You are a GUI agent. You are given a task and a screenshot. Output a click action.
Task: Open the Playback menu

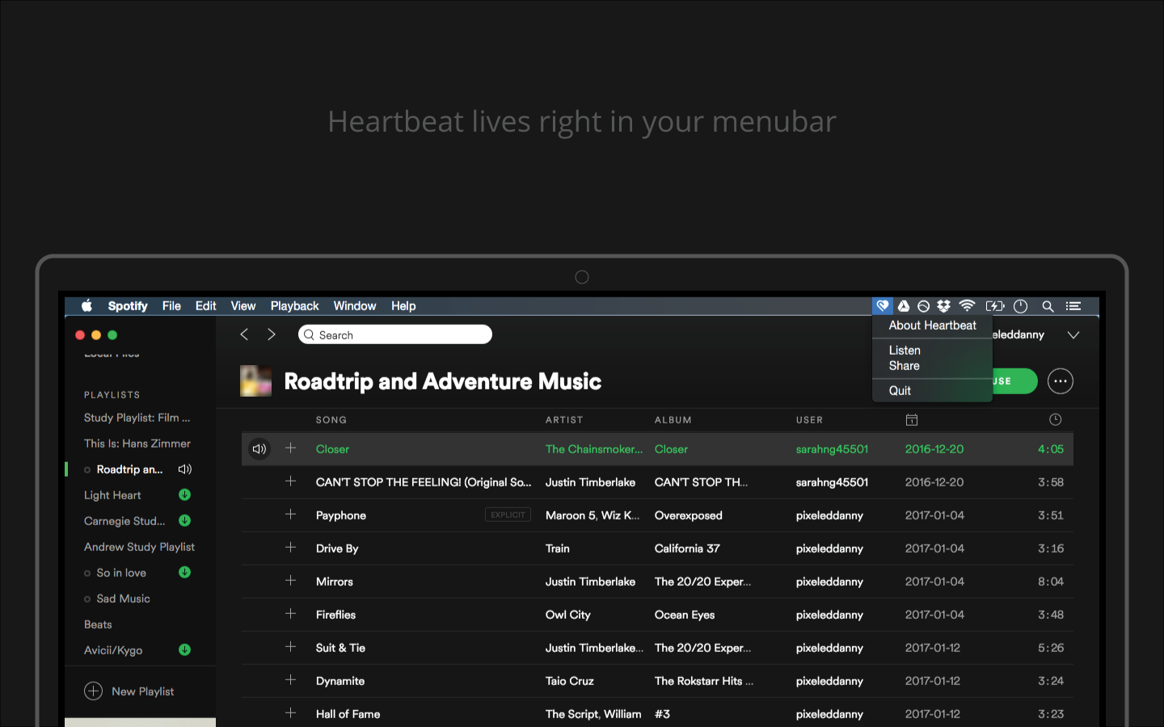294,306
